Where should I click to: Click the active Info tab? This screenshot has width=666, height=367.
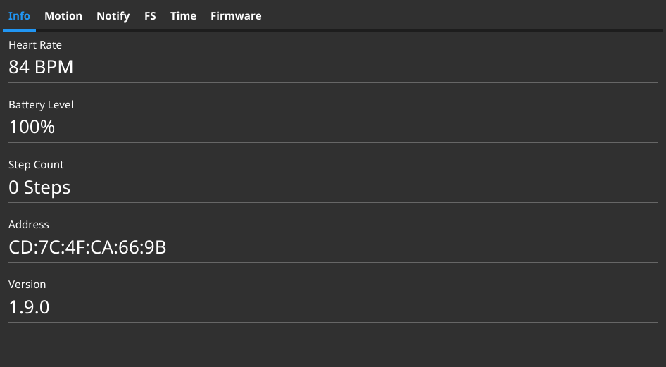tap(19, 15)
